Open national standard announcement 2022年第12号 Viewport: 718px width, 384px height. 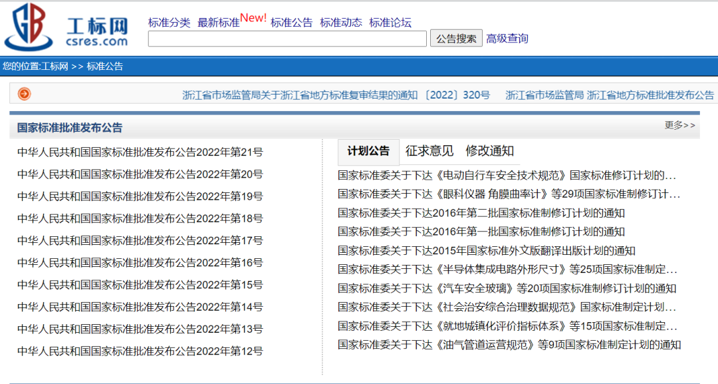tap(140, 351)
